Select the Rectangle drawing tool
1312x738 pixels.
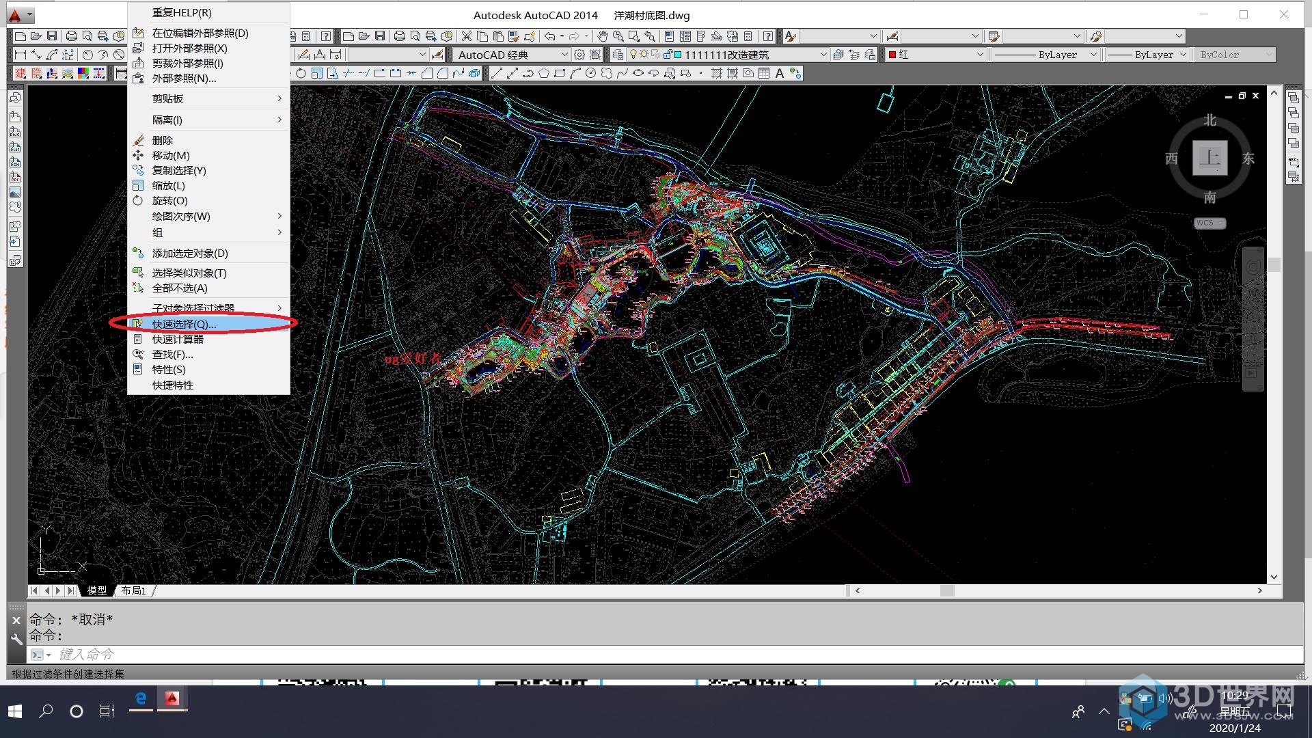click(x=560, y=73)
